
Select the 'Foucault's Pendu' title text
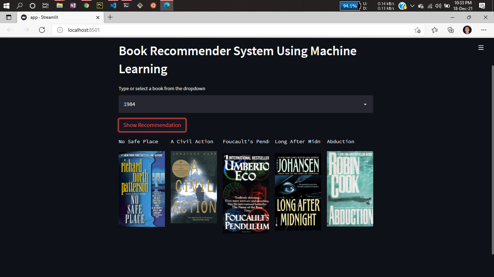(246, 141)
